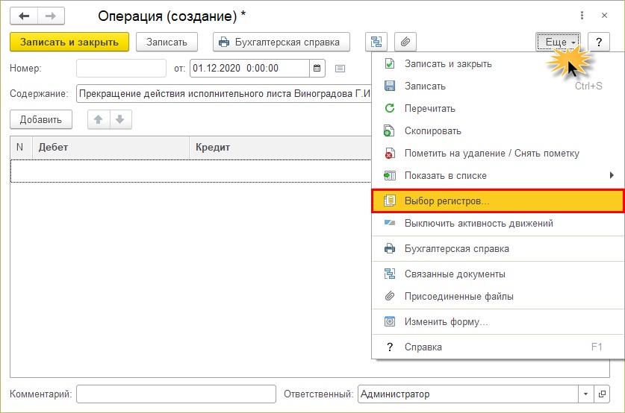
Task: Click the back navigation arrow
Action: tap(24, 16)
